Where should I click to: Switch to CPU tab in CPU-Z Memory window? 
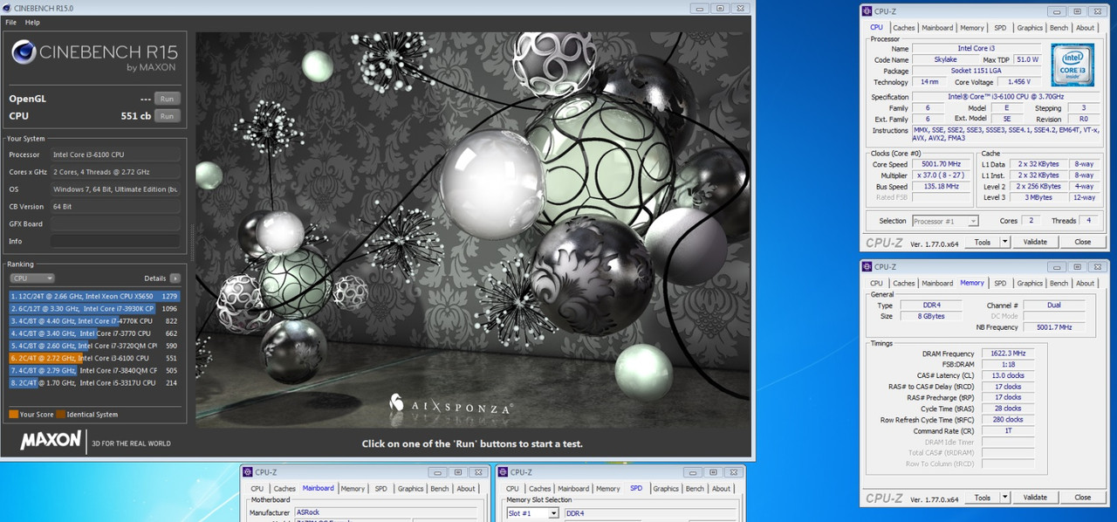point(876,283)
